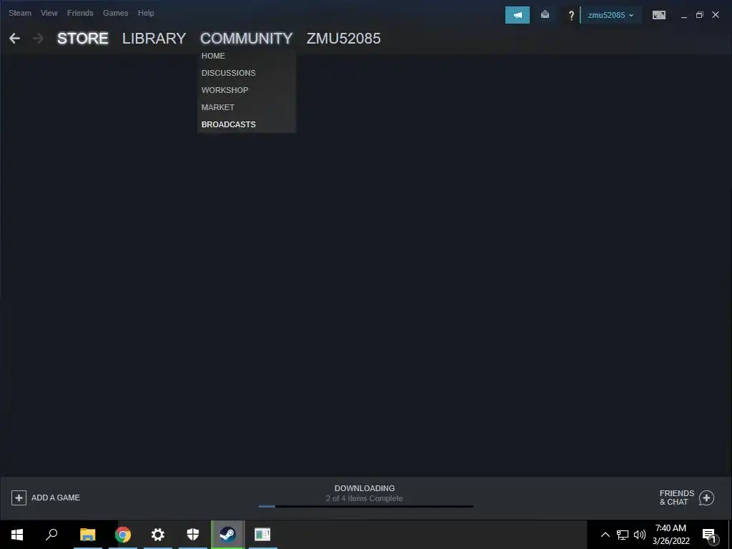732x549 pixels.
Task: Open the Friends menu
Action: click(80, 13)
